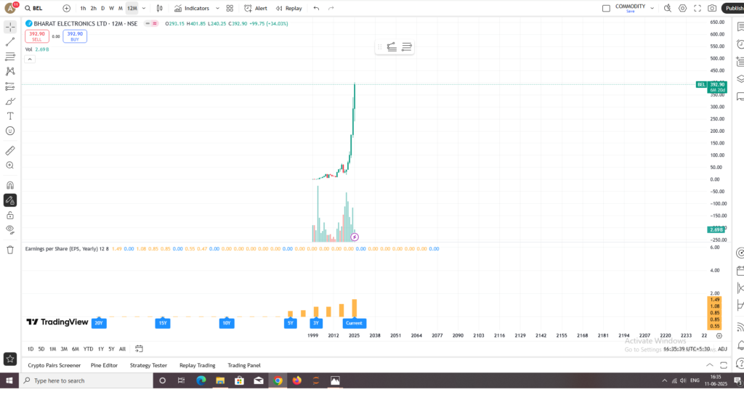The width and height of the screenshot is (744, 400).
Task: Enter fullscreen chart mode
Action: (x=697, y=8)
